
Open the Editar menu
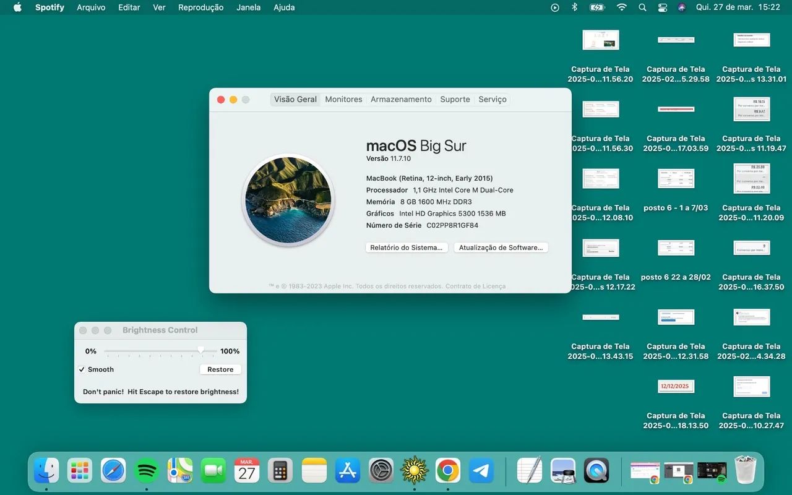129,7
